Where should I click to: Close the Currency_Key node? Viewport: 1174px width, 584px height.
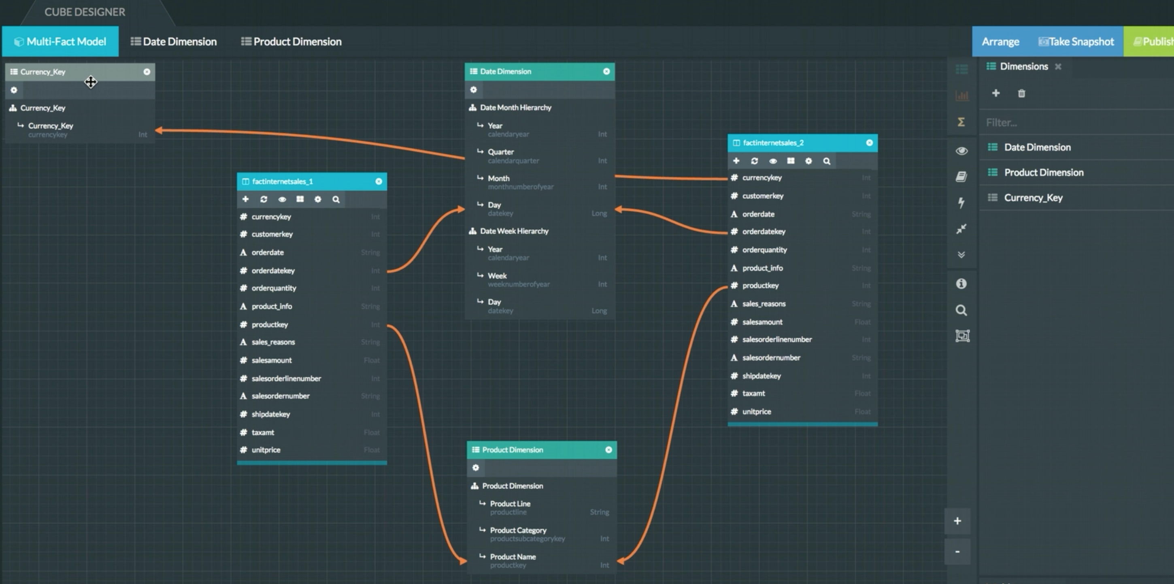pos(147,72)
